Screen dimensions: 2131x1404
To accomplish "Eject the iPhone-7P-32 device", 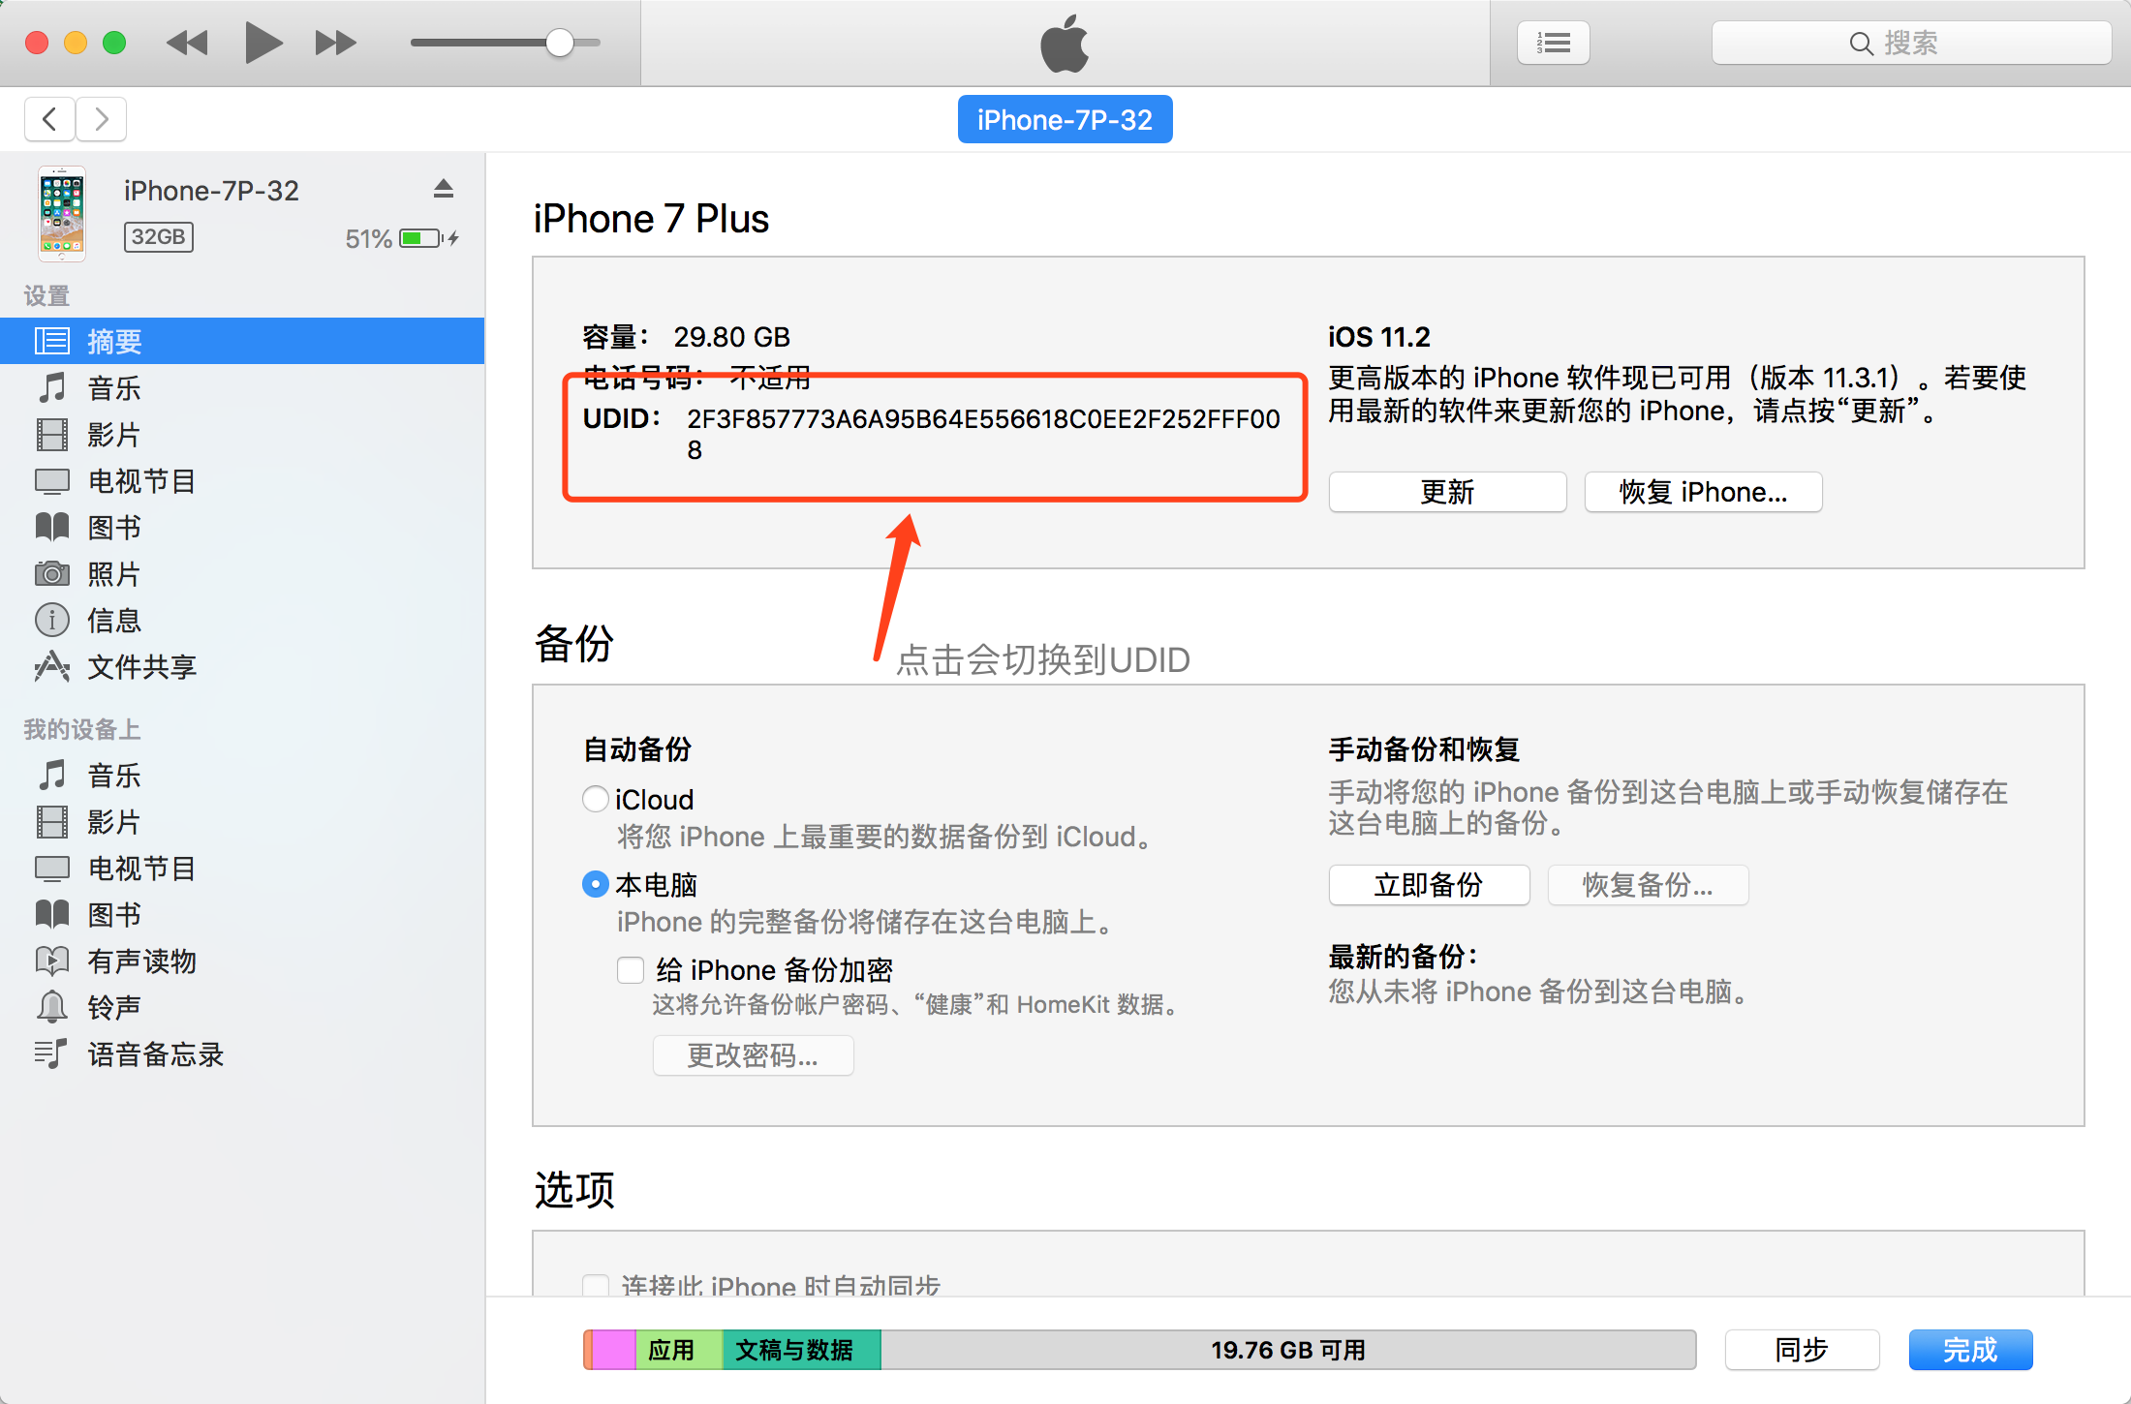I will [x=444, y=189].
